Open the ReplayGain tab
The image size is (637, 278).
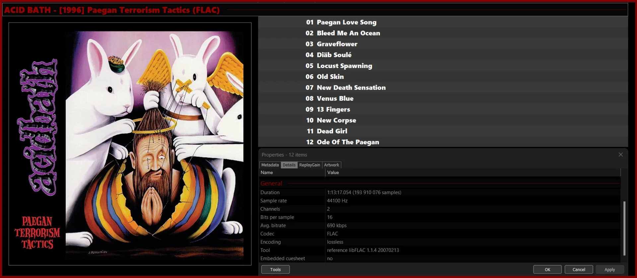click(x=310, y=165)
